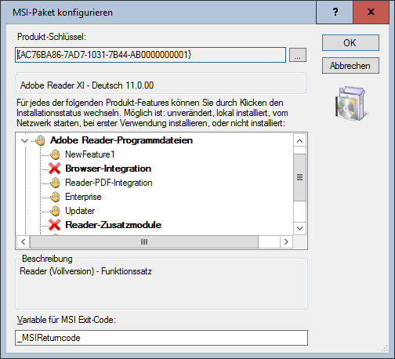The height and width of the screenshot is (359, 395).
Task: Click right arrow of horizontal scrollbar
Action: click(x=286, y=241)
